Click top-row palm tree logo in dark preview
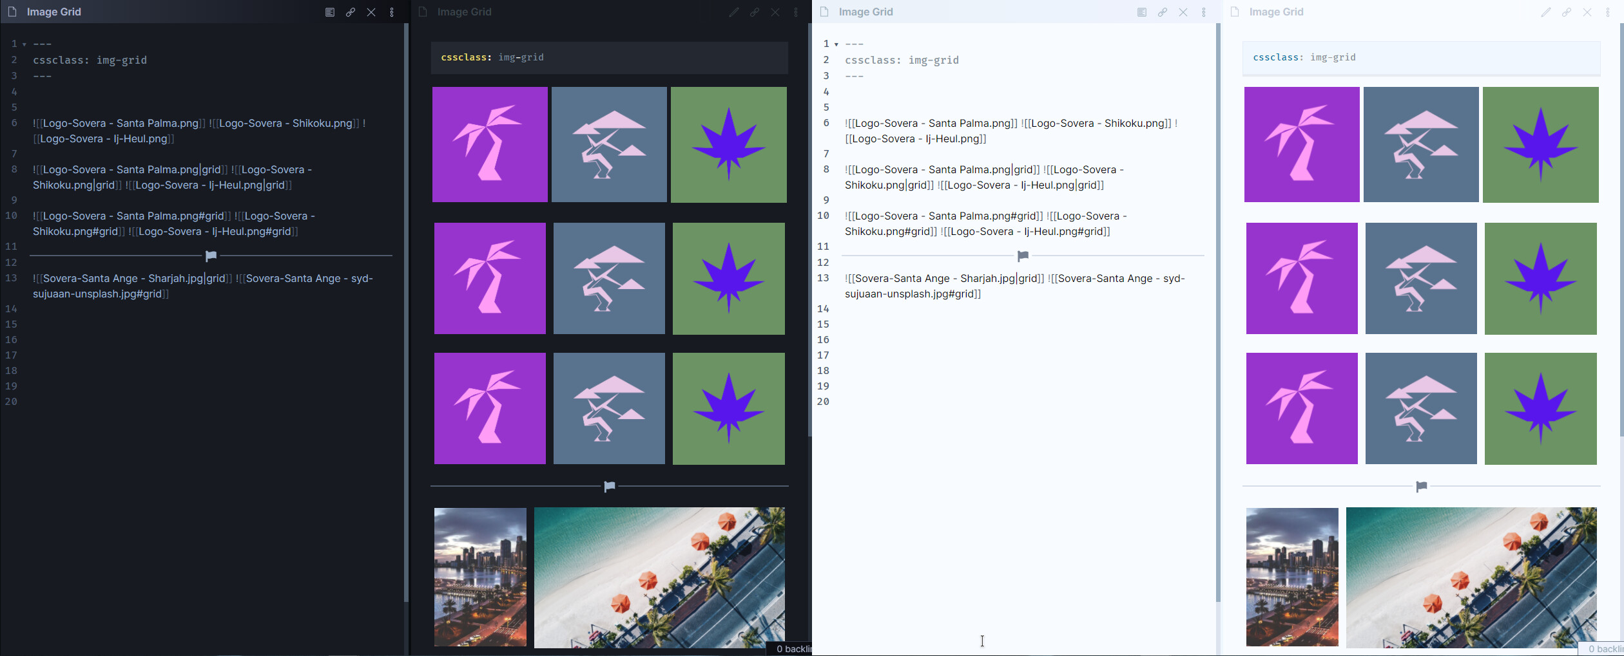Viewport: 1624px width, 656px height. tap(490, 145)
